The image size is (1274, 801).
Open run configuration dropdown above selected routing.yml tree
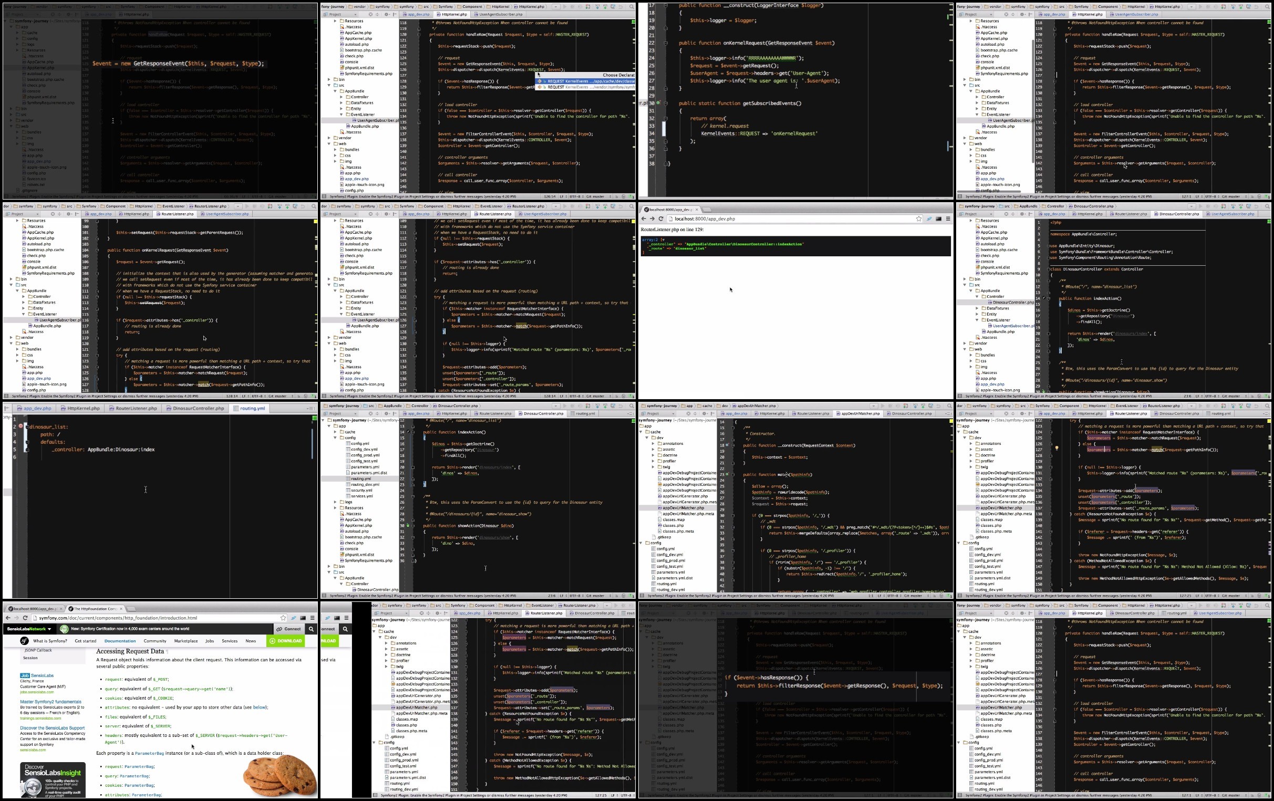click(556, 406)
